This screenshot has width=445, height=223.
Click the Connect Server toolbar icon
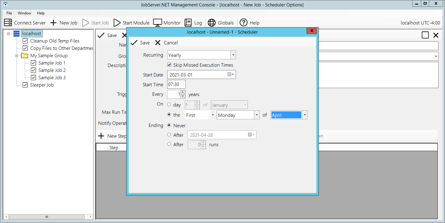click(8, 23)
